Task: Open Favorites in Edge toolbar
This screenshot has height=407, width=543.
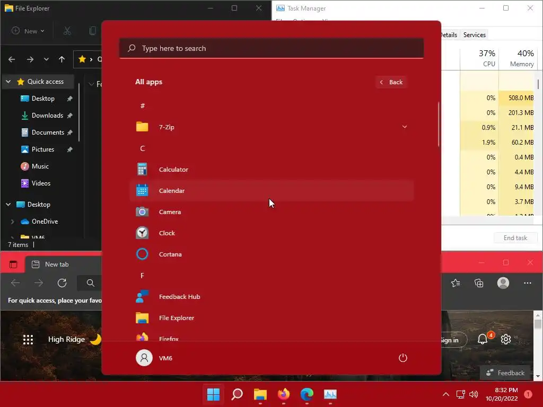Action: 456,283
